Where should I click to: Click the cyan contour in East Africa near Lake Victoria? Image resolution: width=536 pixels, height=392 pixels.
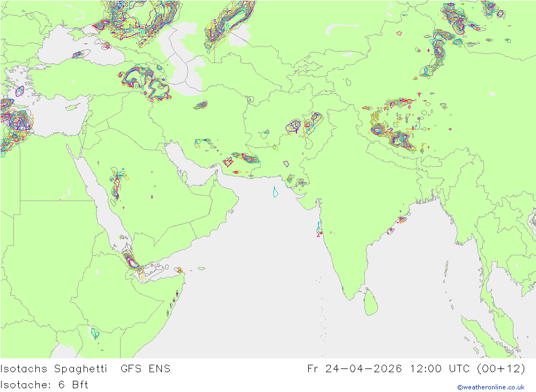[x=95, y=333]
